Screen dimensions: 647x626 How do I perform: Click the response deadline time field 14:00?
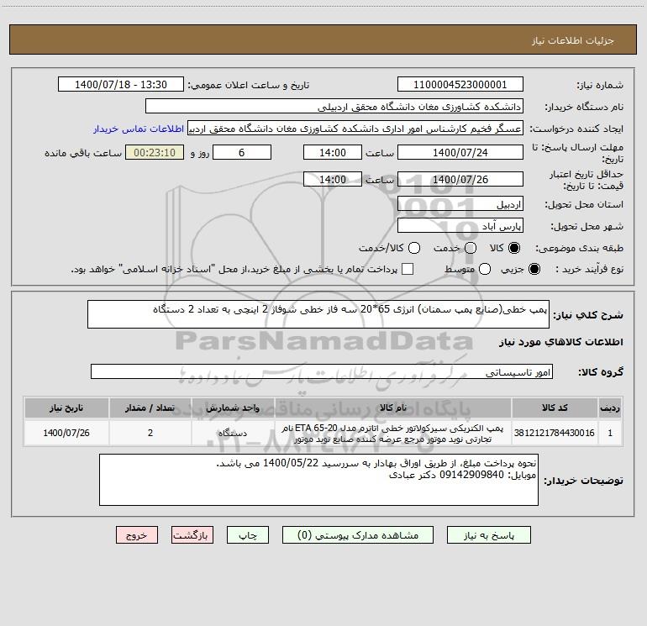point(333,152)
